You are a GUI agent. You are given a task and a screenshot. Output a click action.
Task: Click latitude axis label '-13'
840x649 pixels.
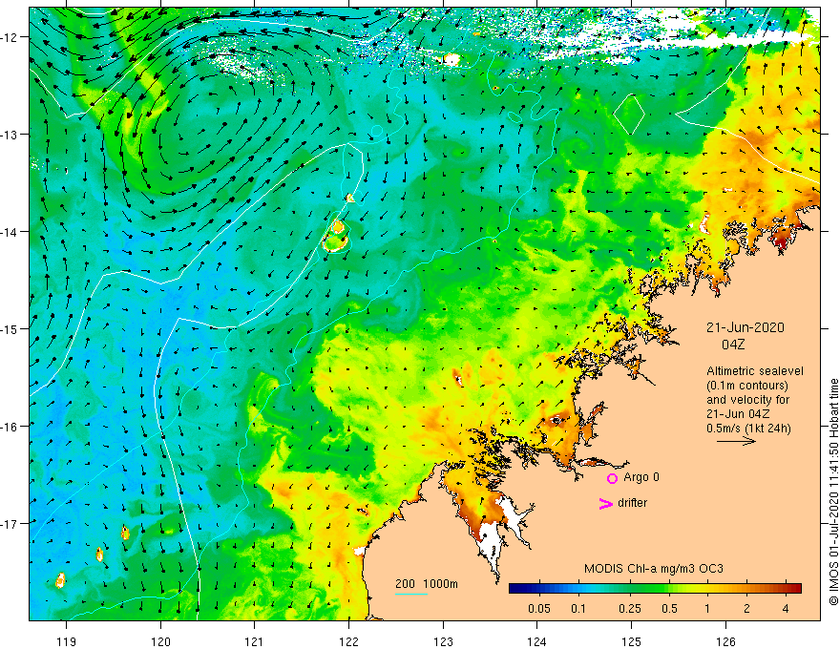click(10, 135)
